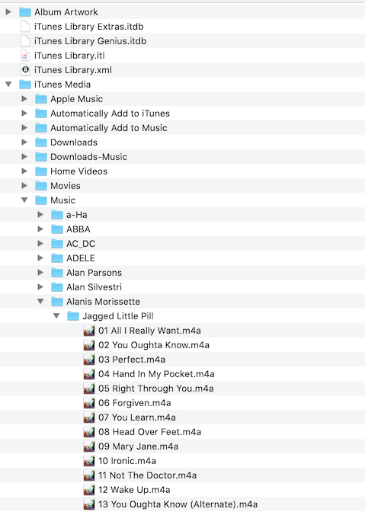
Task: Collapse the Alanis Morissette folder
Action: pos(40,302)
